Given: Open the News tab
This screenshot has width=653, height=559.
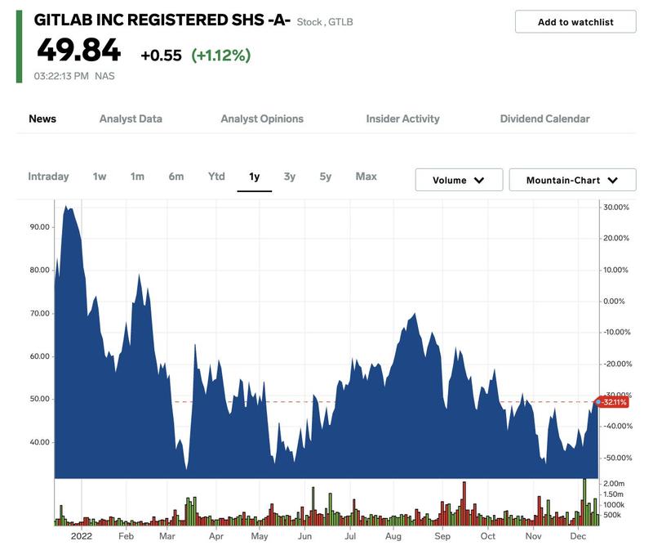Looking at the screenshot, I should (x=42, y=119).
